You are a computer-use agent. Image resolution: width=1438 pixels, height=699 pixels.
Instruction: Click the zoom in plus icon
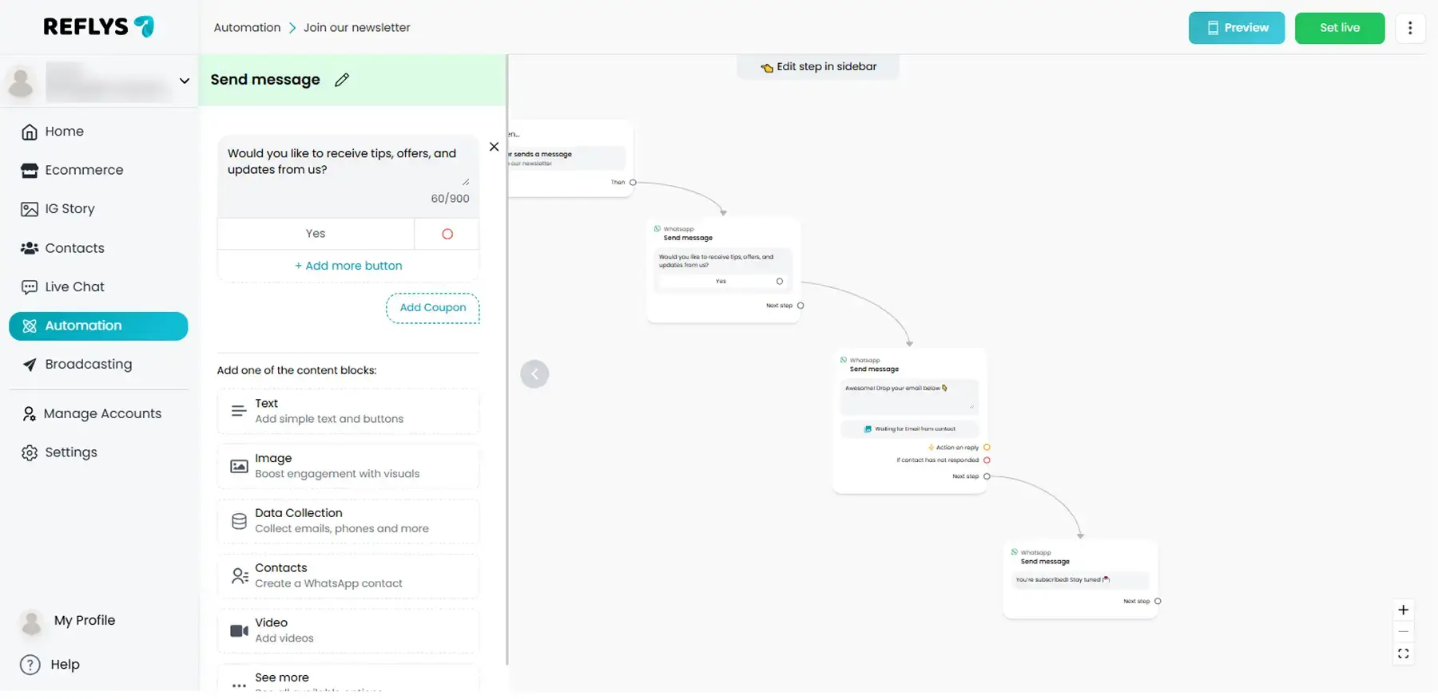[1403, 610]
